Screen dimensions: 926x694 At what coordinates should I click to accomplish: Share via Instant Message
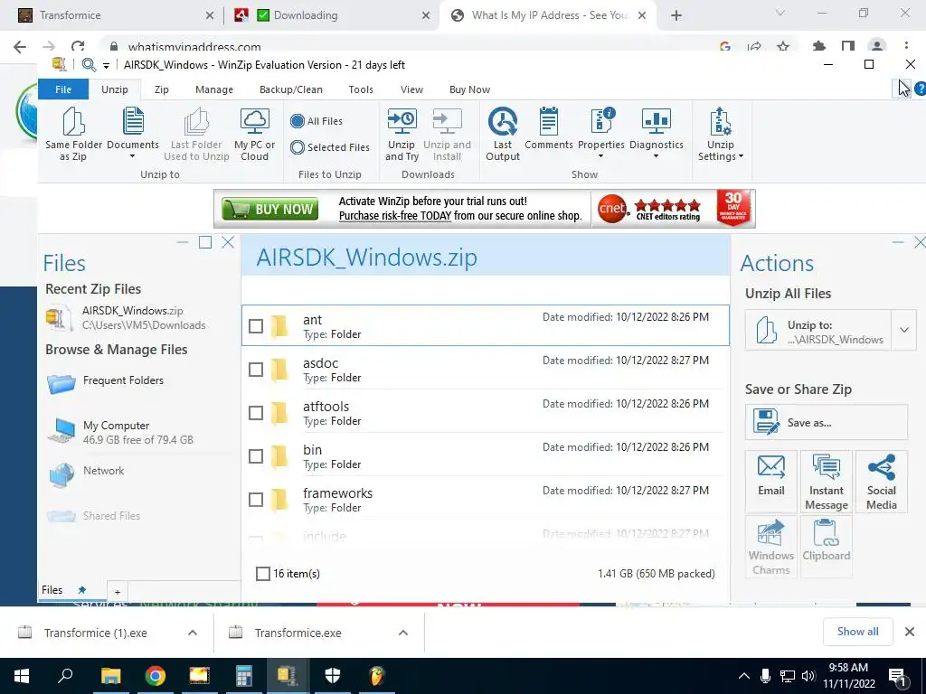tap(827, 481)
